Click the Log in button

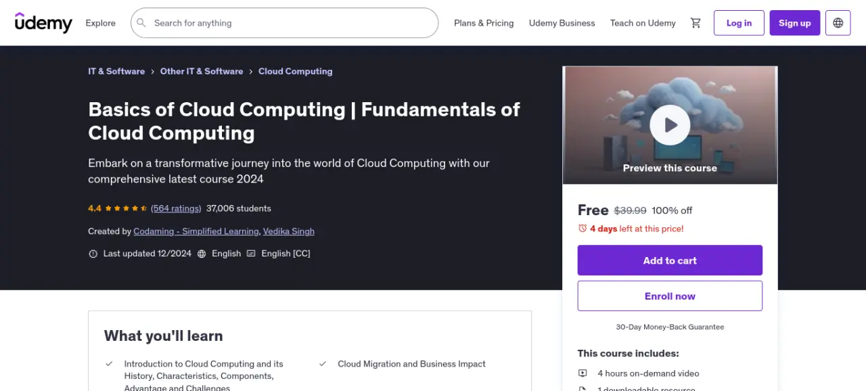coord(739,23)
